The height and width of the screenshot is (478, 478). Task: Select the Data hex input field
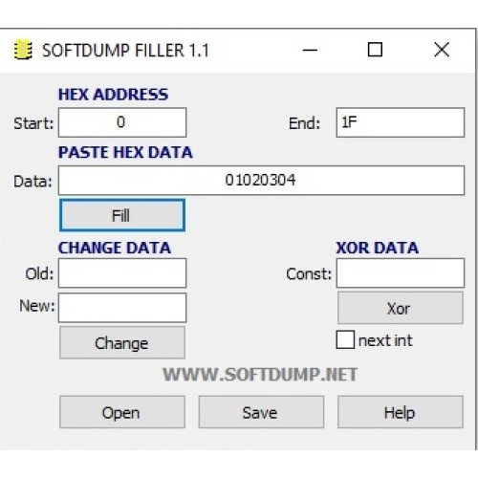pos(261,181)
